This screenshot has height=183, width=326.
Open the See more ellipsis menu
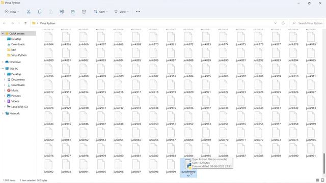point(138,11)
